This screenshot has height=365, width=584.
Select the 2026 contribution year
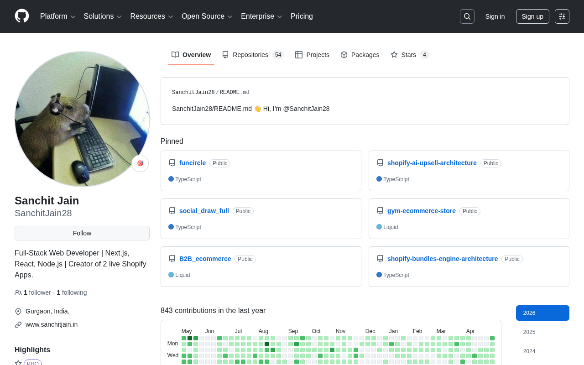tap(542, 313)
